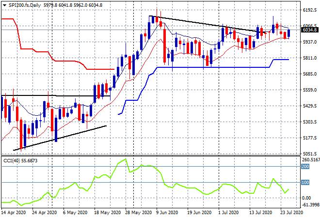
Task: Click the 6 May 2020 date label
Action: [75, 213]
